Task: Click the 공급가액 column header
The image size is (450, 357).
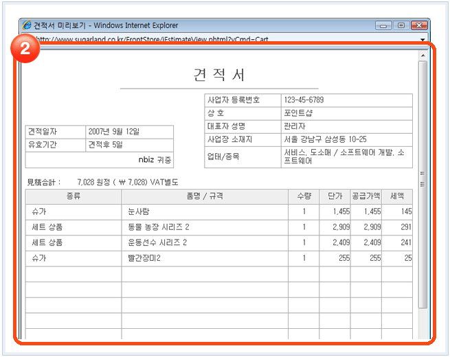Action: tap(365, 196)
